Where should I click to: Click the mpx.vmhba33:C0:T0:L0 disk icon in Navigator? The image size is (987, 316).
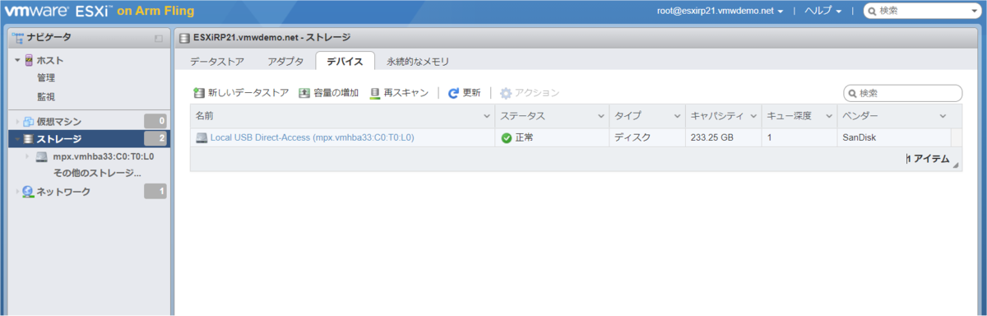[41, 156]
